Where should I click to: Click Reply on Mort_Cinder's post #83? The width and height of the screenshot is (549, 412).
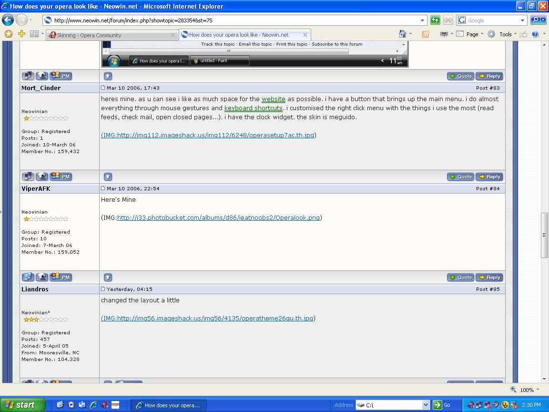[x=489, y=176]
